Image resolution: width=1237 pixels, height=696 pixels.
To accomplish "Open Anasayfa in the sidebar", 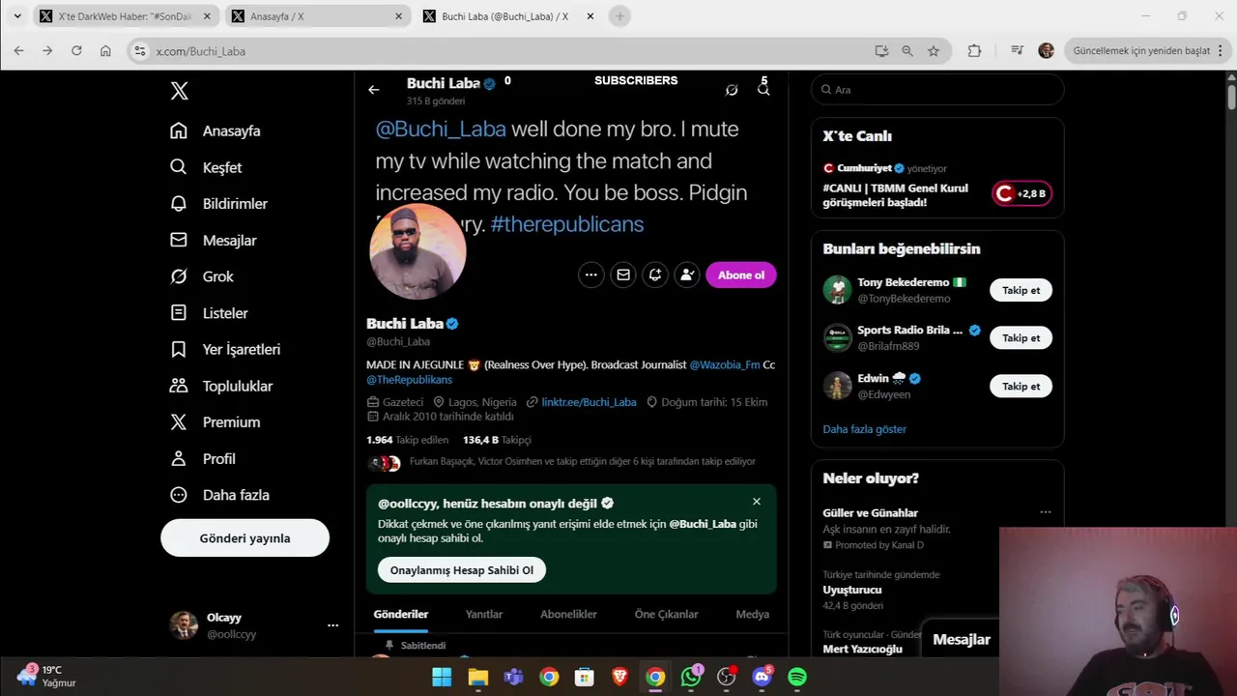I will 216,130.
